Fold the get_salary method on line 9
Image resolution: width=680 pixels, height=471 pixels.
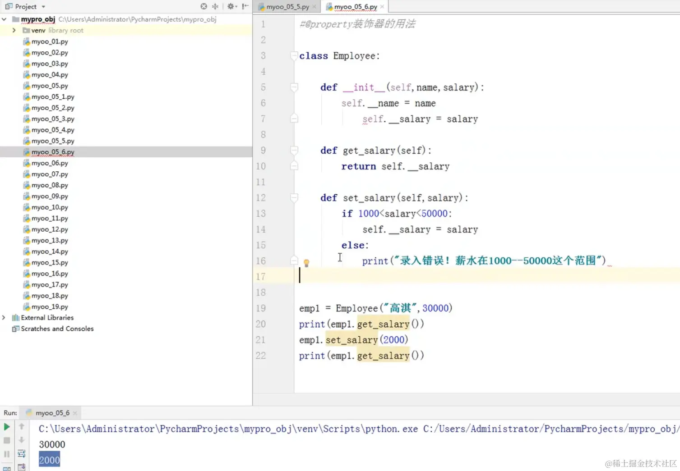(x=294, y=150)
